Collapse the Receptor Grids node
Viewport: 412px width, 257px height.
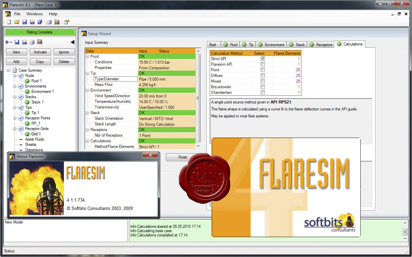click(15, 129)
